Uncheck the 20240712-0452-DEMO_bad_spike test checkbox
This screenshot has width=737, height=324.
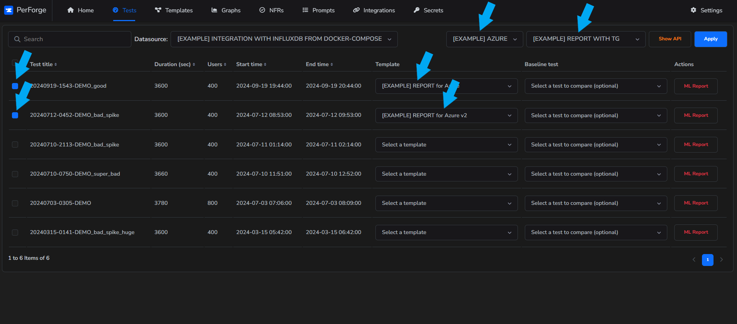[x=15, y=115]
